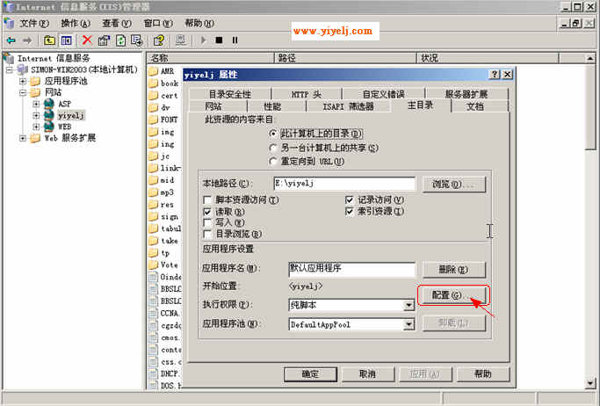Switch to the HTTP 头 tab

pyautogui.click(x=306, y=94)
